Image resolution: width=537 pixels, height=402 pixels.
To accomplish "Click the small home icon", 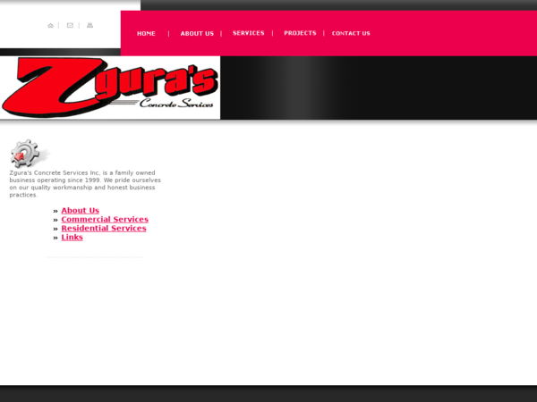I will (x=50, y=25).
